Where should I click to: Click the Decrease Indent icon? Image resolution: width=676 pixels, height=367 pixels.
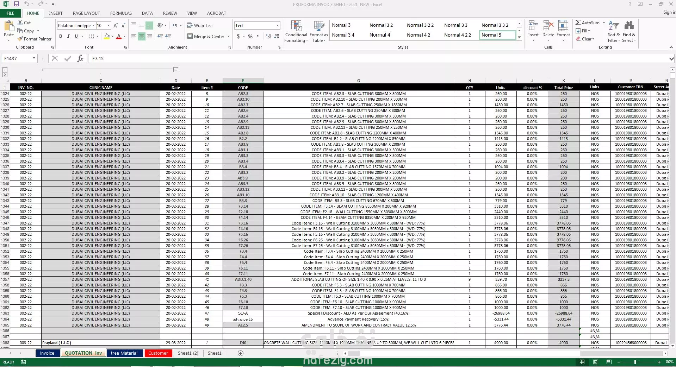(x=160, y=36)
